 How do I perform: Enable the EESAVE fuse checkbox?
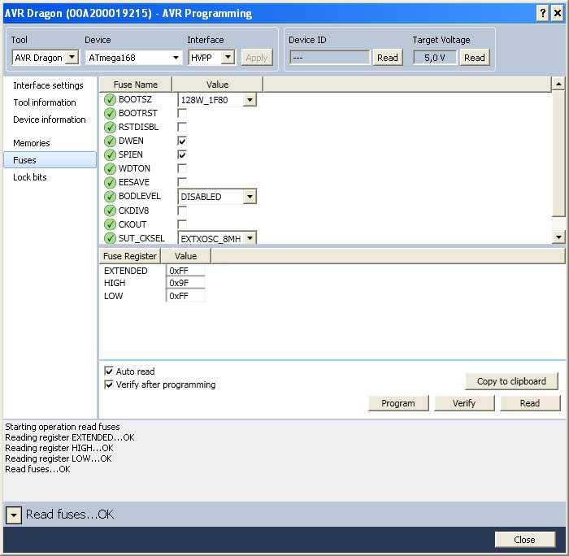[x=182, y=182]
